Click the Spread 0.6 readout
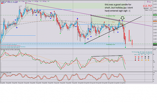Image resolution: width=157 pixels, height=103 pixels. pos(148,8)
